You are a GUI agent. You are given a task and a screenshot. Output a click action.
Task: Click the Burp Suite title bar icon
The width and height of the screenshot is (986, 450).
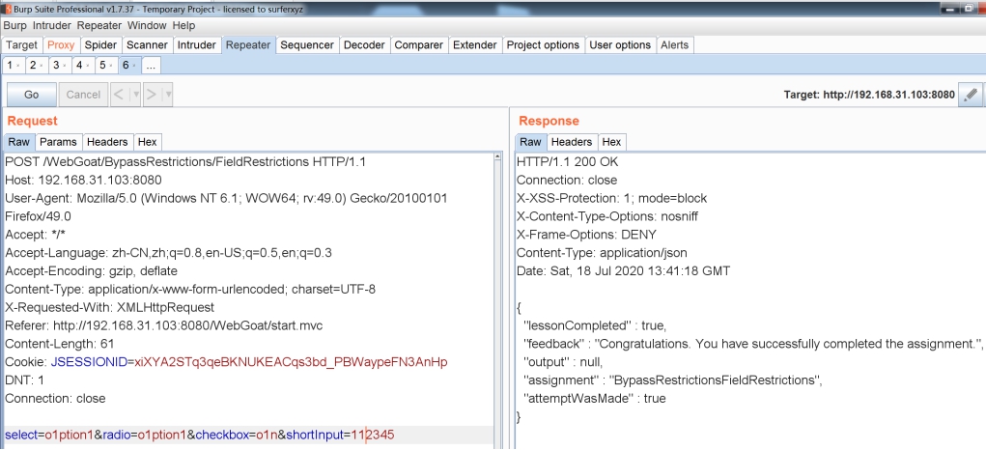7,8
